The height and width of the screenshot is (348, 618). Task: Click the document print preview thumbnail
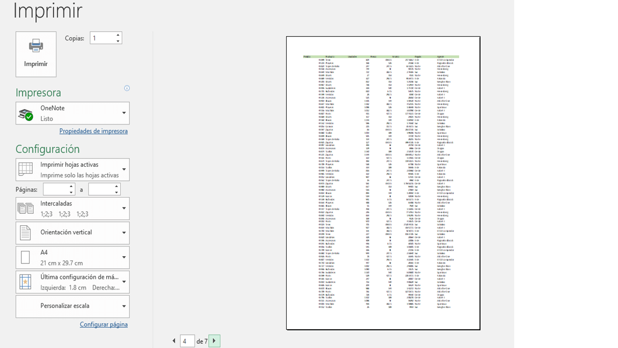383,184
